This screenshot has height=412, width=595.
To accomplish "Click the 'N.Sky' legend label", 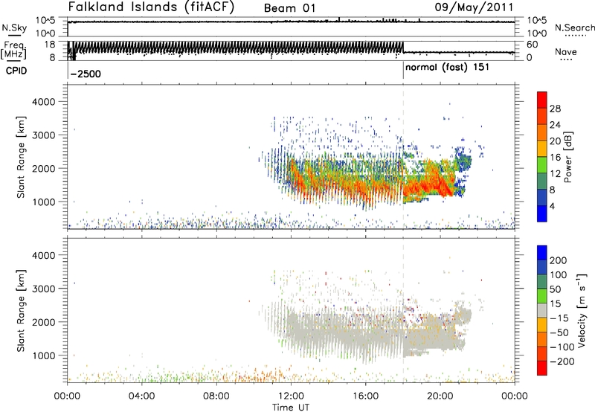I will [x=14, y=28].
